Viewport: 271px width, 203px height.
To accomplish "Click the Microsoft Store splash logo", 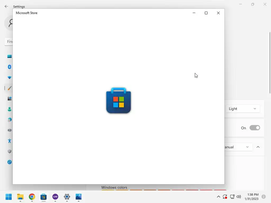I will tap(119, 100).
